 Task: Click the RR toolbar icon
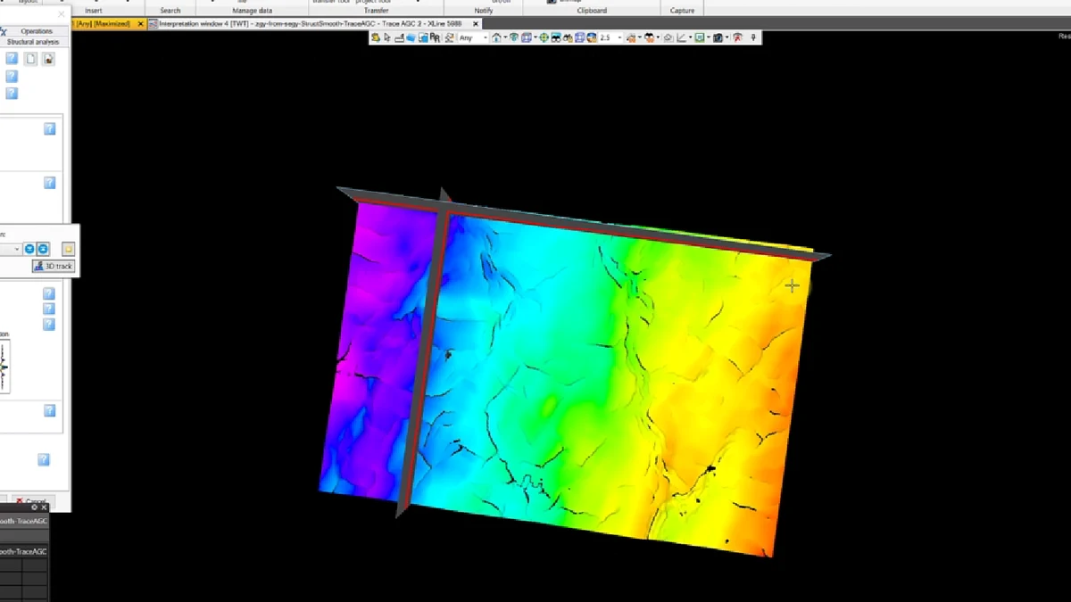coord(435,37)
